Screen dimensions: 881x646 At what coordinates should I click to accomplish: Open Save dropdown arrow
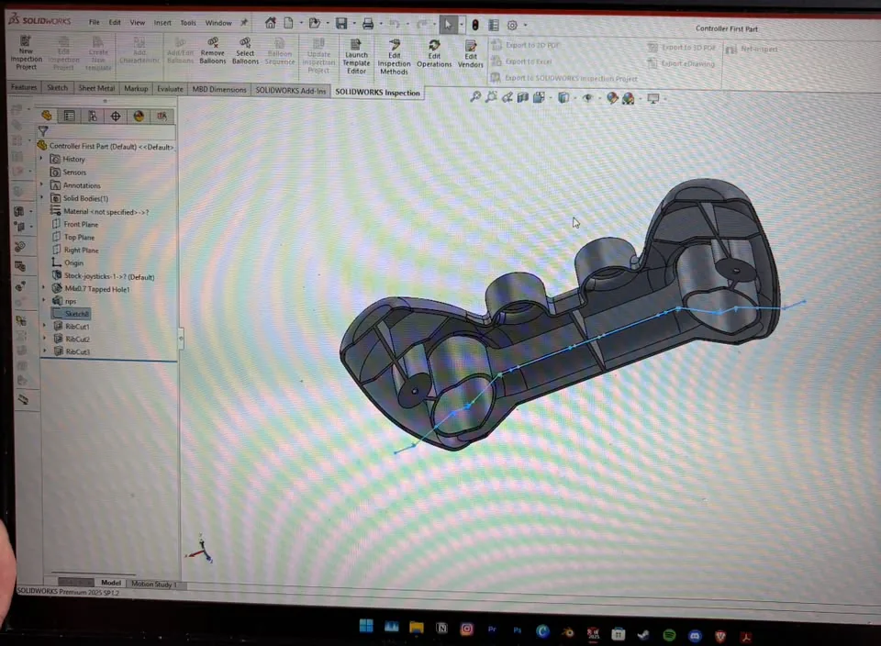(354, 24)
